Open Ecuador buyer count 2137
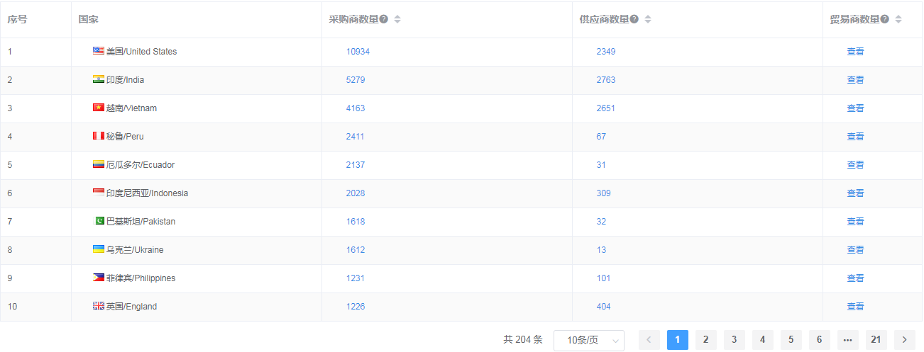 (x=356, y=165)
